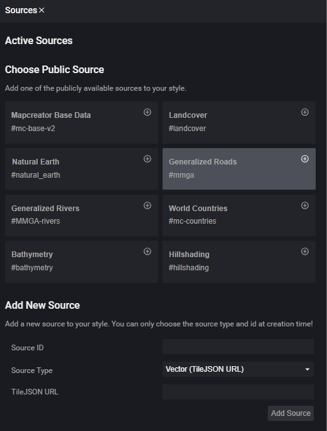Image resolution: width=327 pixels, height=431 pixels.
Task: Click the Source Type label
Action: (x=32, y=371)
